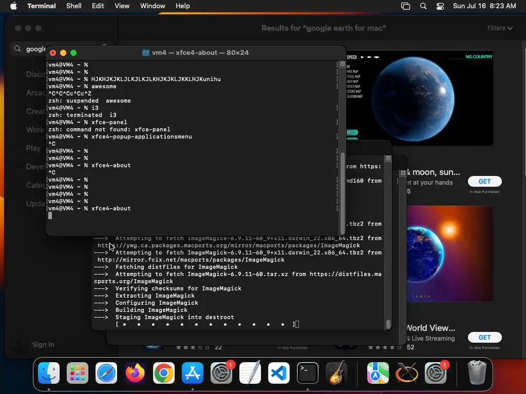Click GET for the World View app
The image size is (526, 394).
pyautogui.click(x=485, y=338)
